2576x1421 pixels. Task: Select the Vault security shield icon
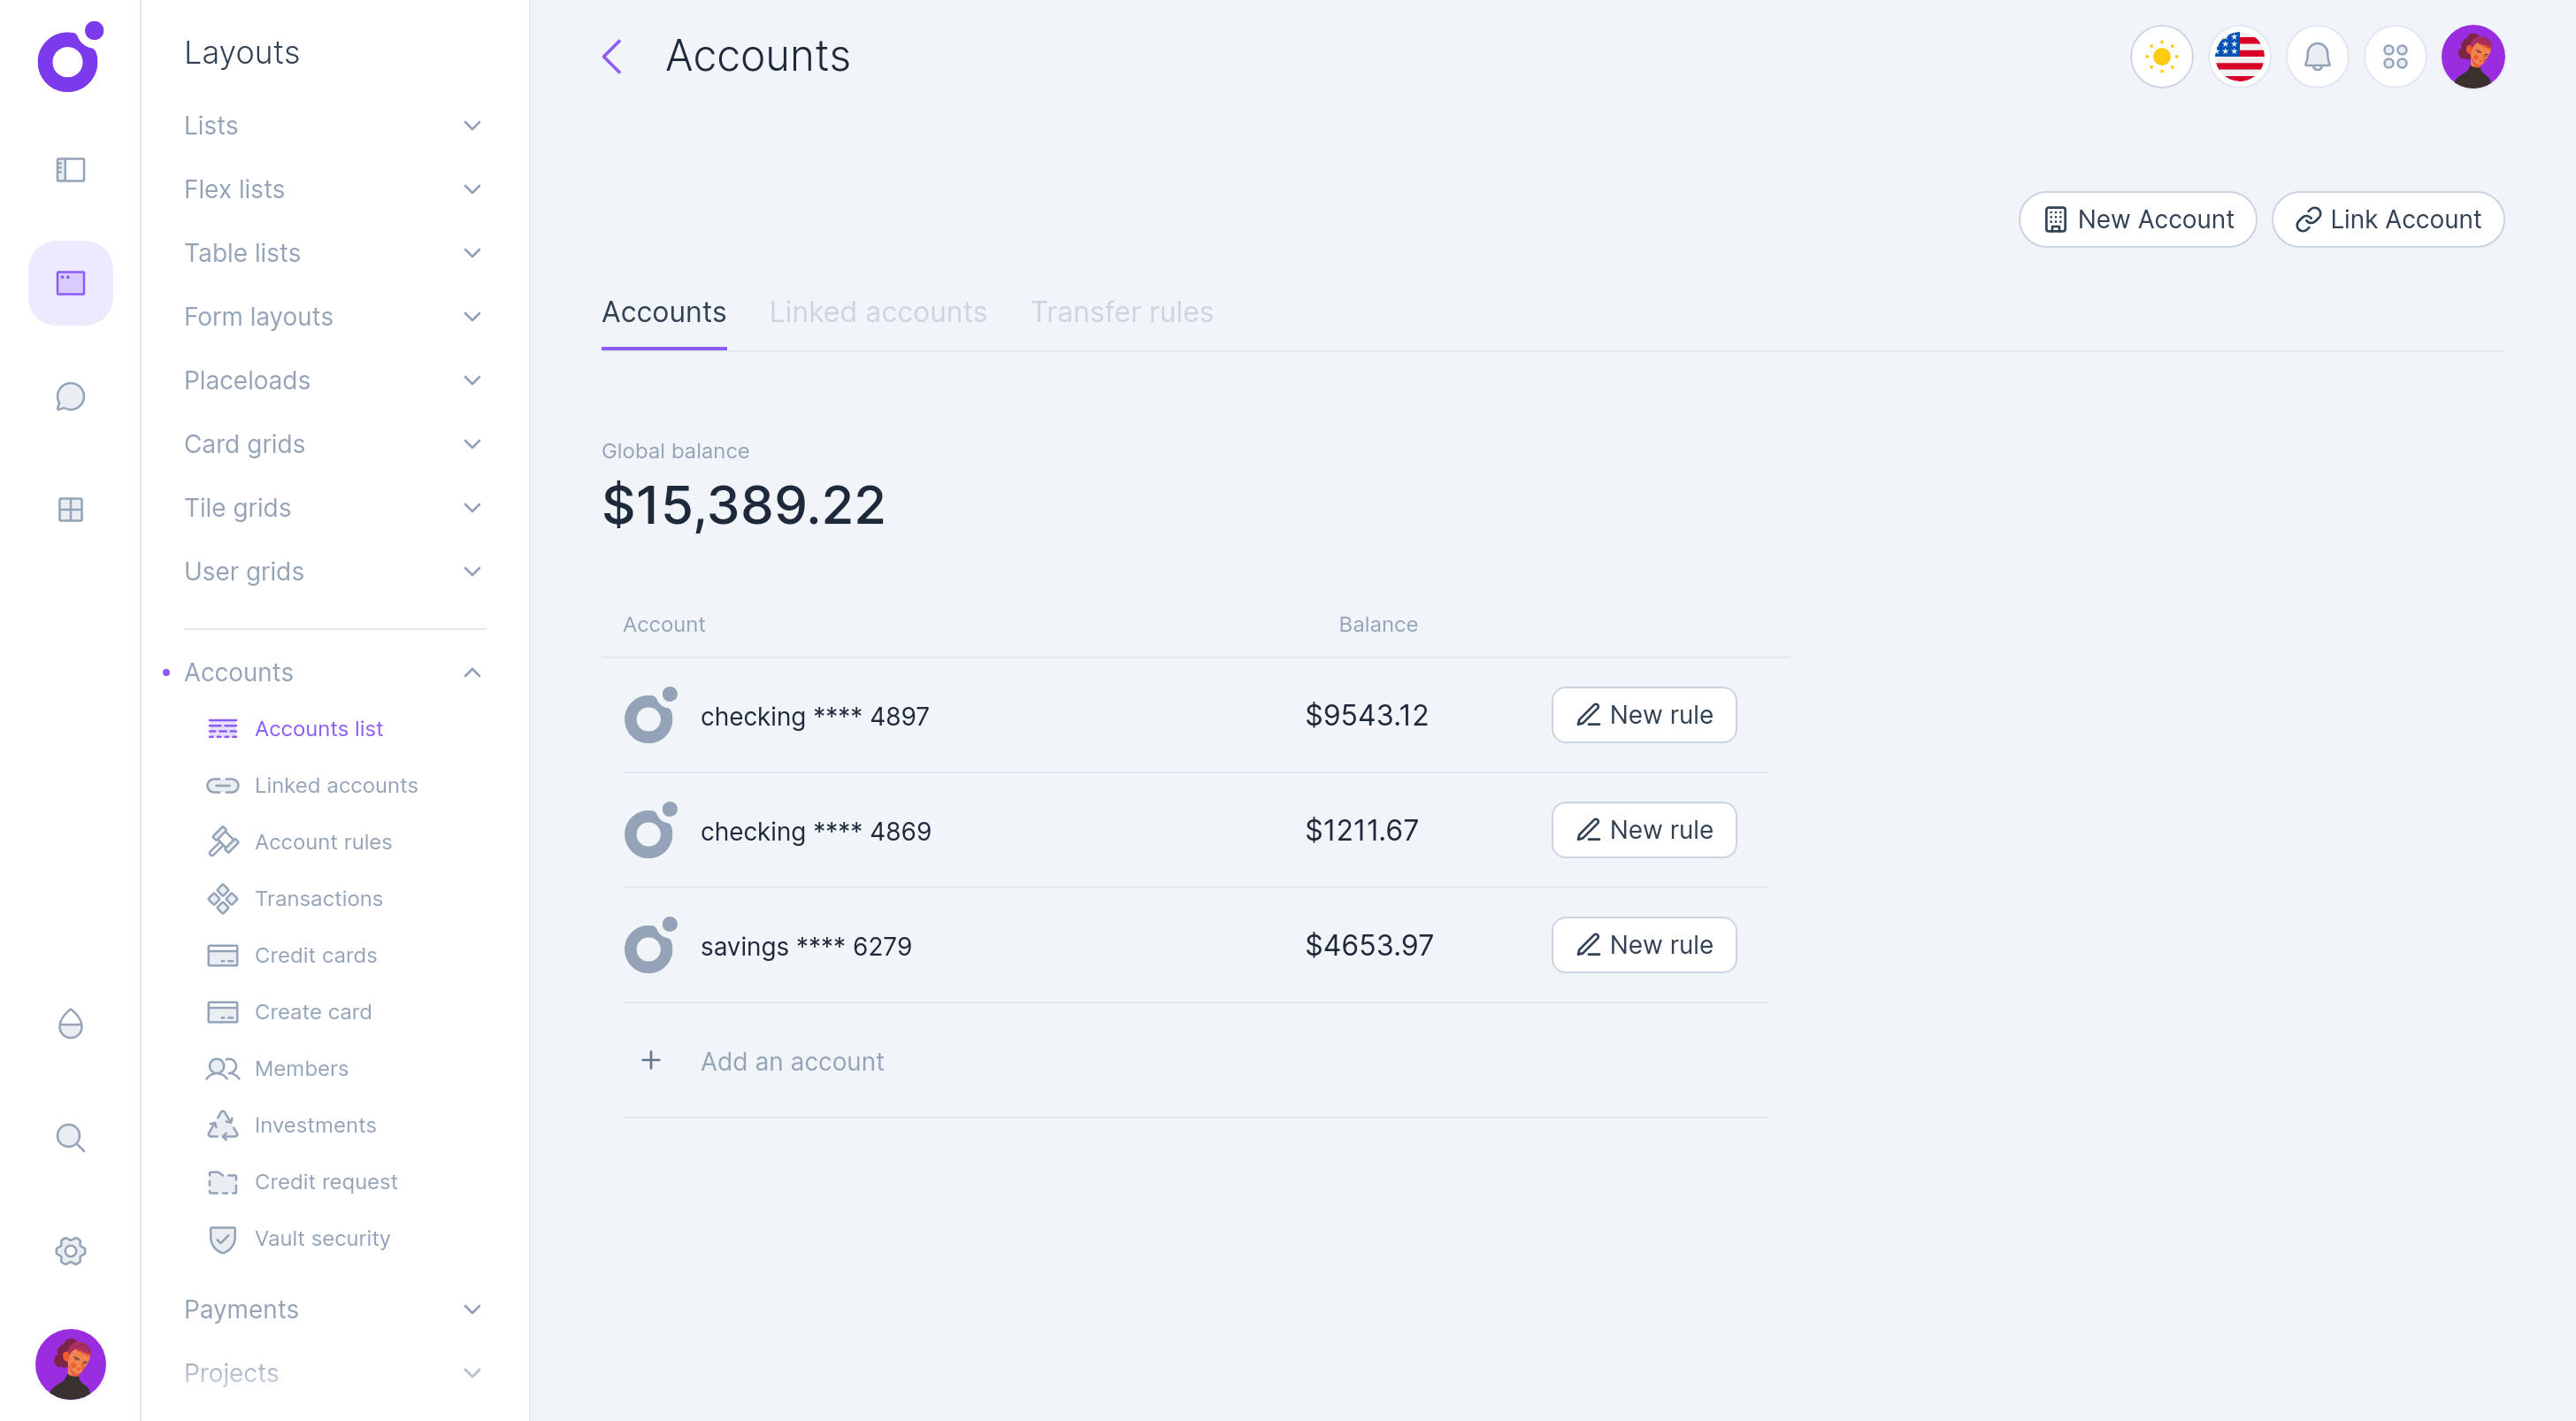(x=222, y=1239)
